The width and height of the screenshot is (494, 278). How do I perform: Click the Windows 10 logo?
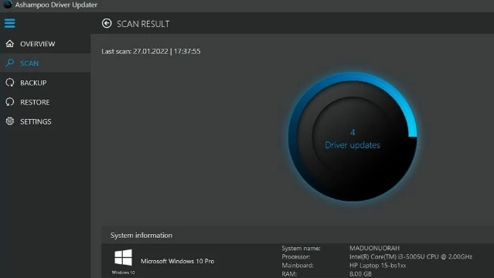coord(123,257)
